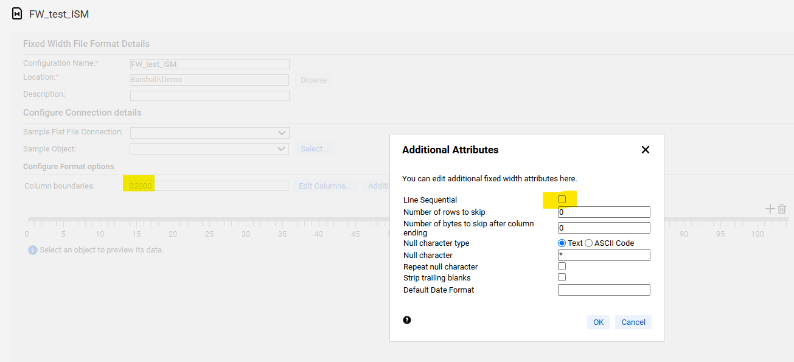Close the Additional Attributes dialog with X
The width and height of the screenshot is (794, 362).
point(646,150)
